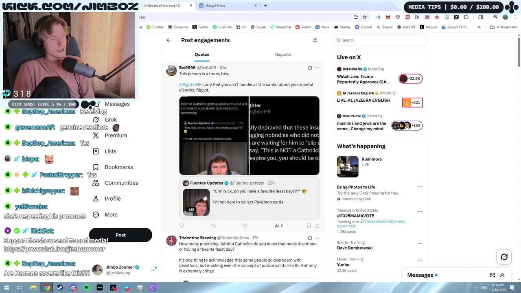Open the @RighterHR mention link
Image resolution: width=521 pixels, height=293 pixels.
click(190, 85)
